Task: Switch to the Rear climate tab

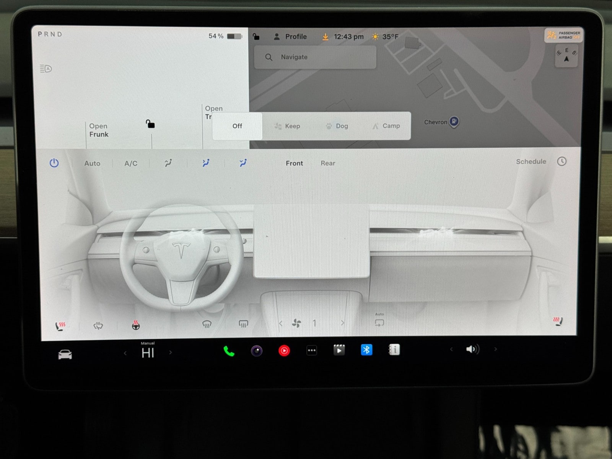Action: [x=328, y=163]
